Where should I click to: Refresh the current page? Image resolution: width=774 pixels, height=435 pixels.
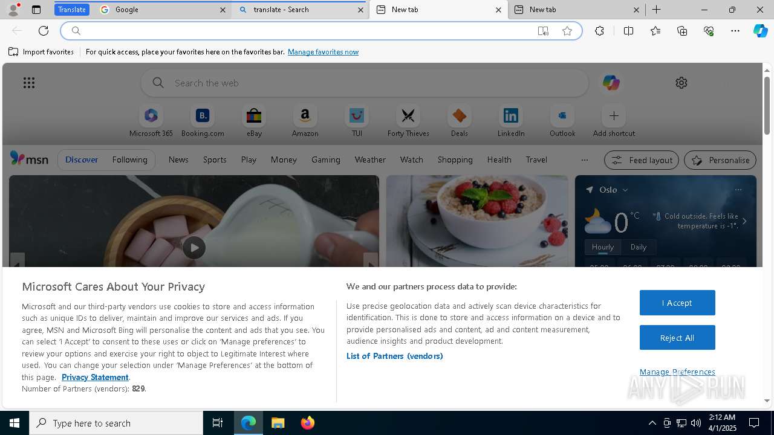[44, 31]
